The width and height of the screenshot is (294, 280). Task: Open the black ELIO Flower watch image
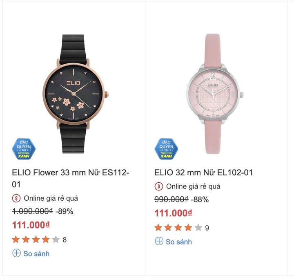point(74,94)
